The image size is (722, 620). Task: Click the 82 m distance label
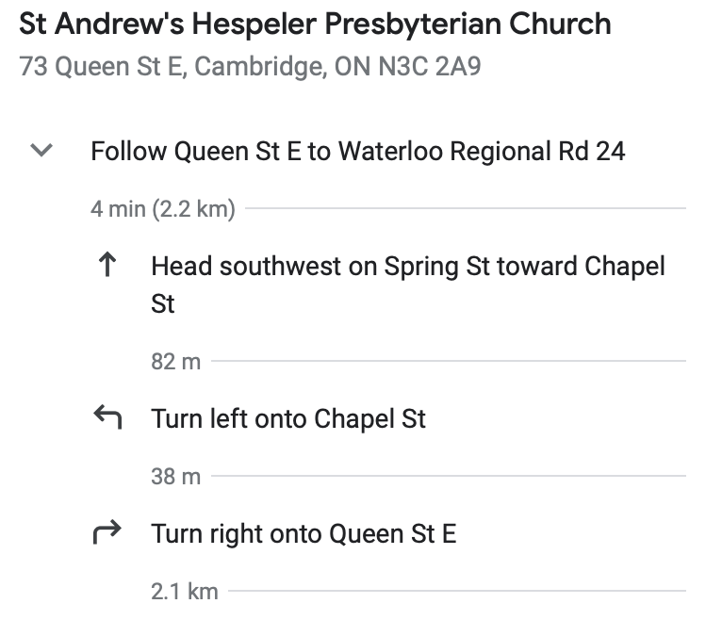(x=176, y=362)
